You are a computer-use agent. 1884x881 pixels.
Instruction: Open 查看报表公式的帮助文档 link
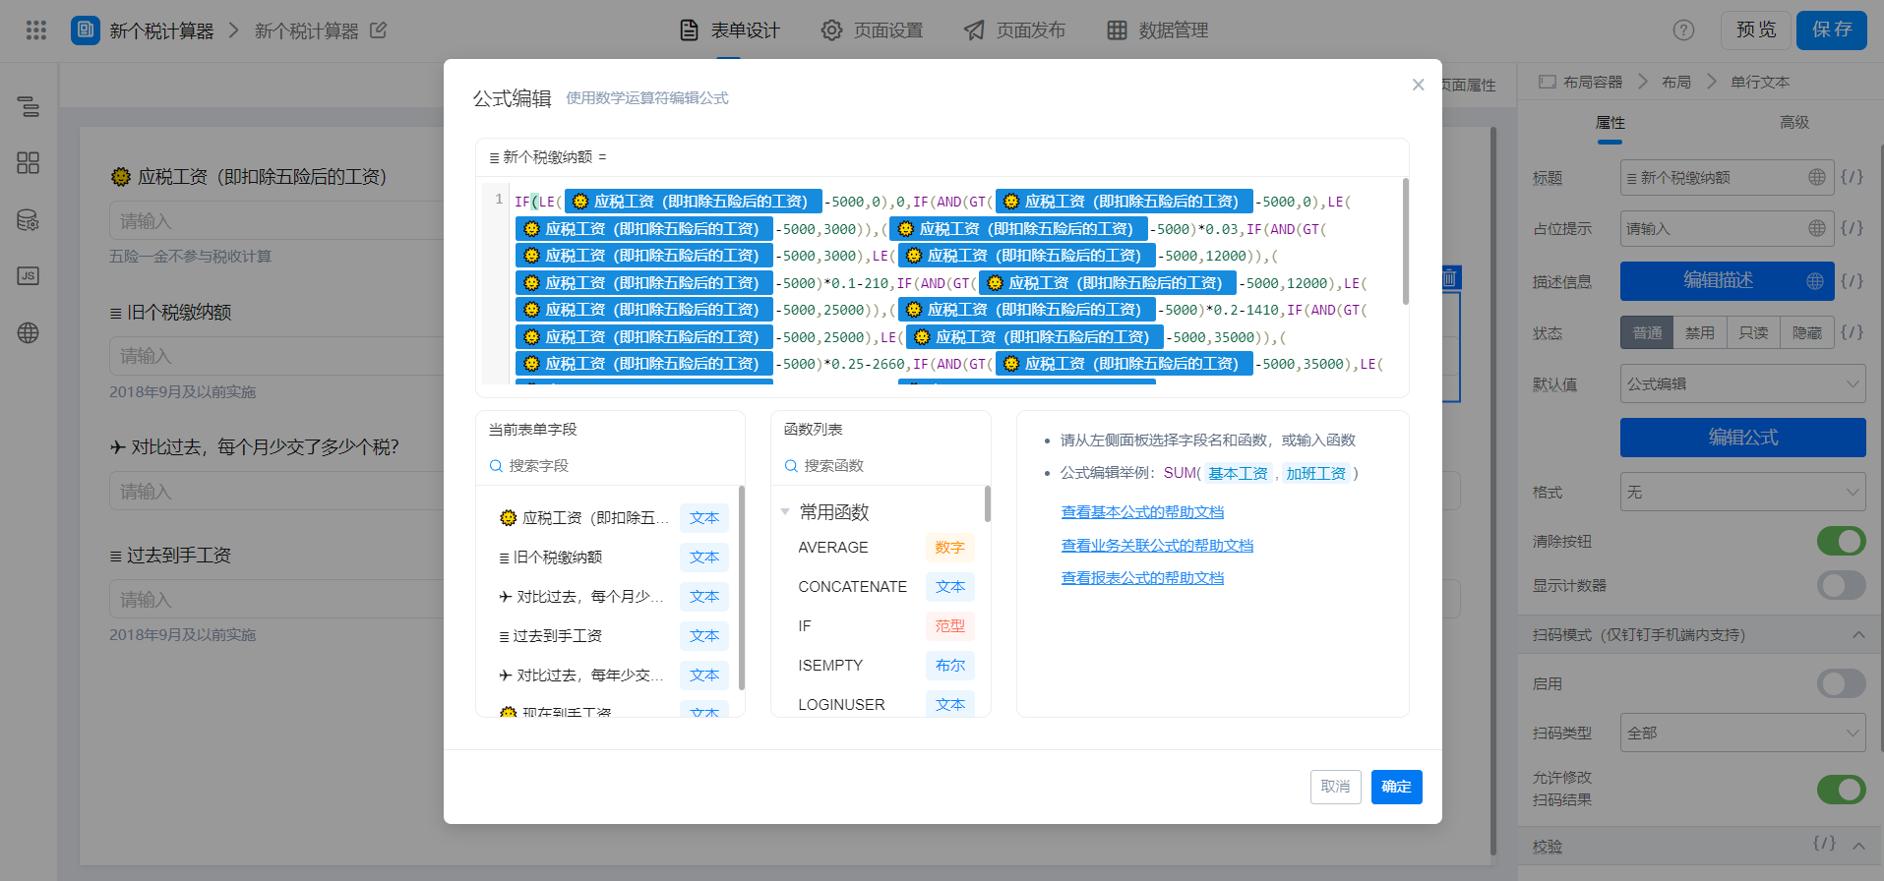[1142, 578]
